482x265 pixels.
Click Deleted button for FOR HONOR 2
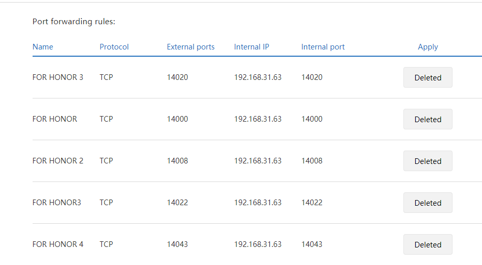(428, 161)
